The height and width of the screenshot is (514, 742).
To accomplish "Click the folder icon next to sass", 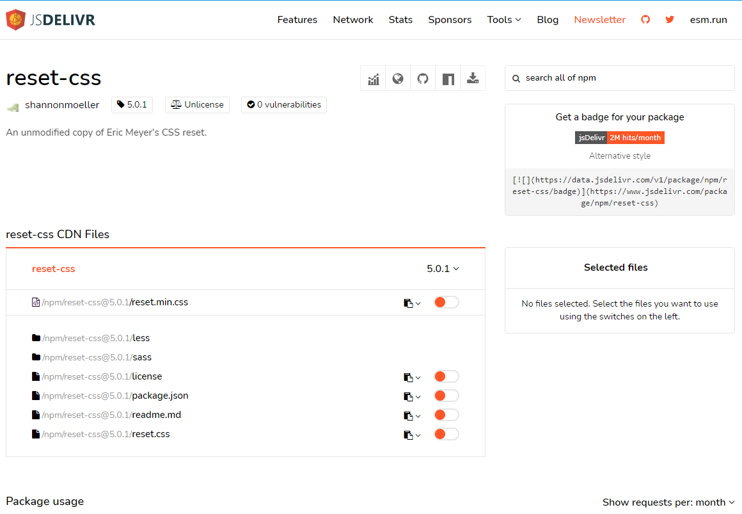I will click(36, 357).
